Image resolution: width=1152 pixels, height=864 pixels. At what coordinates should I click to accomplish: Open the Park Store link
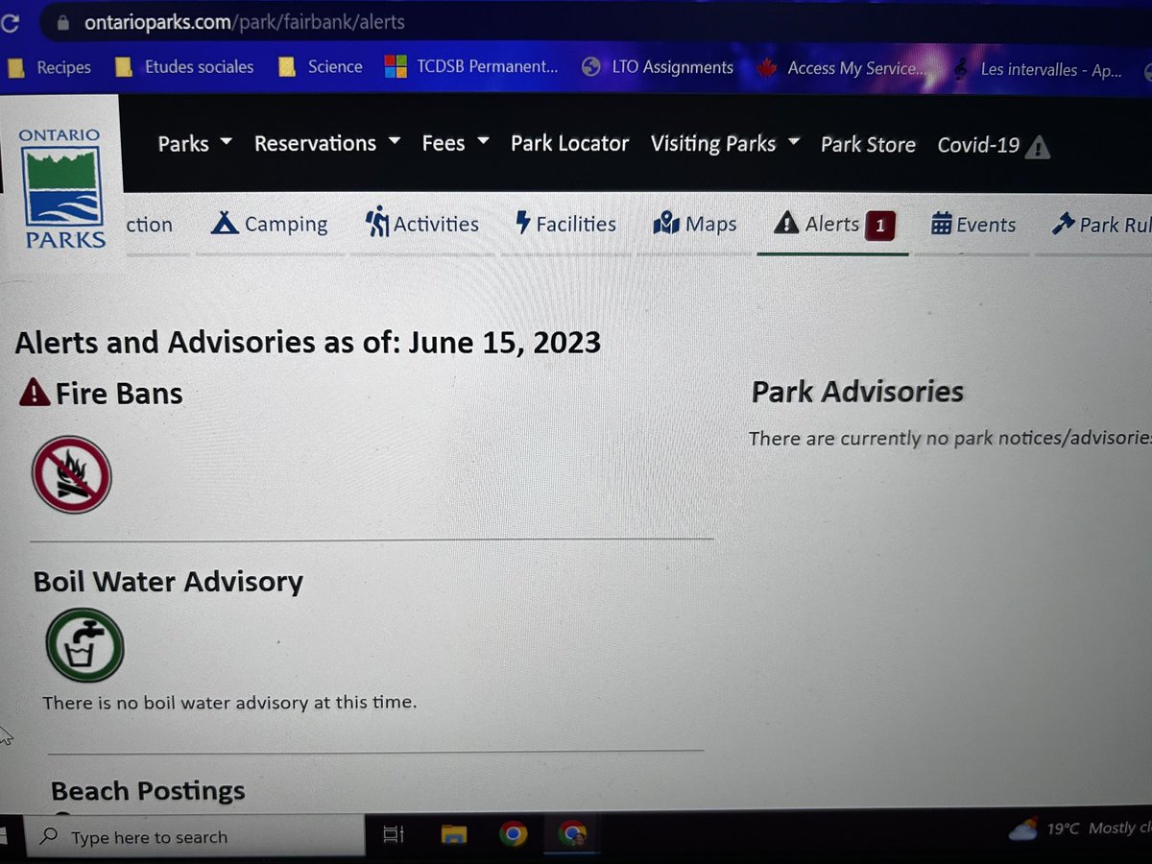coord(868,145)
